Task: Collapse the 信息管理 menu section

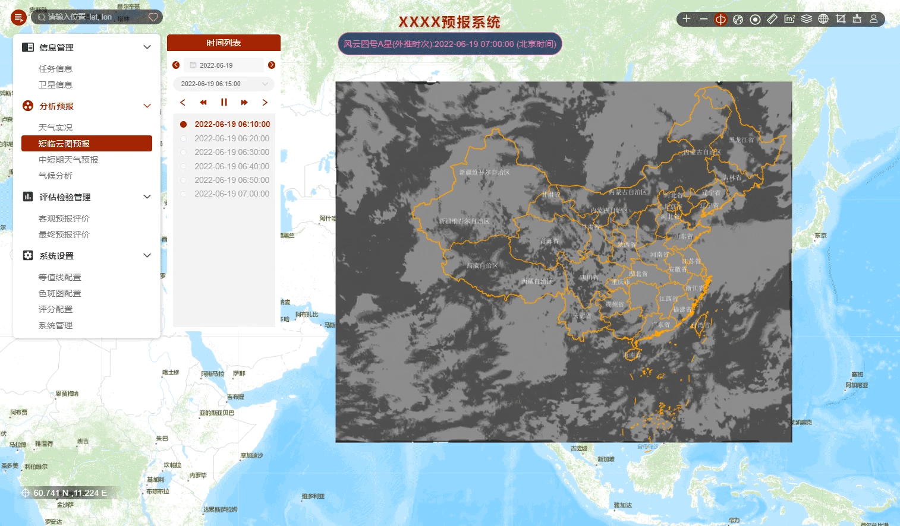Action: coord(147,47)
